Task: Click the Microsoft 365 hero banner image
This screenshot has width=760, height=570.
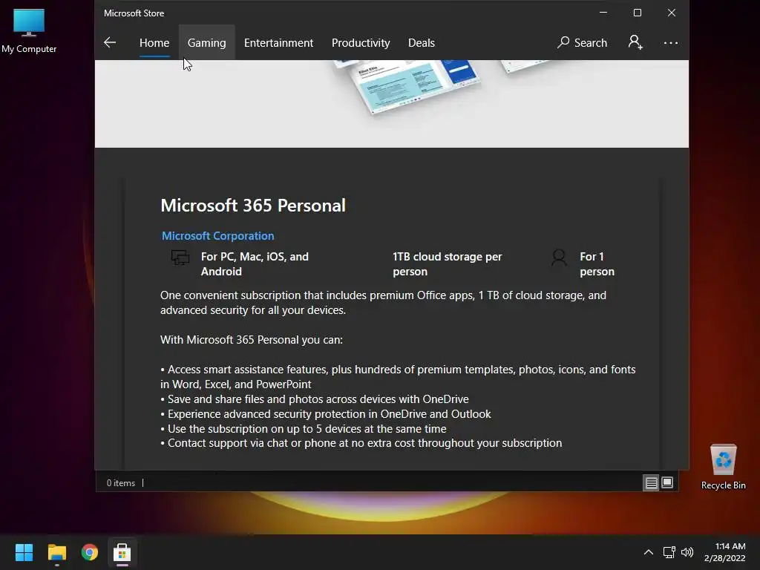Action: (392, 104)
